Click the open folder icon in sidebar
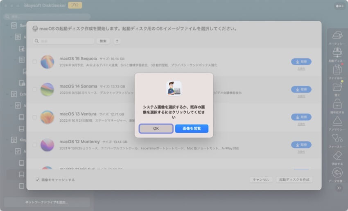The width and height of the screenshot is (348, 211). click(337, 87)
